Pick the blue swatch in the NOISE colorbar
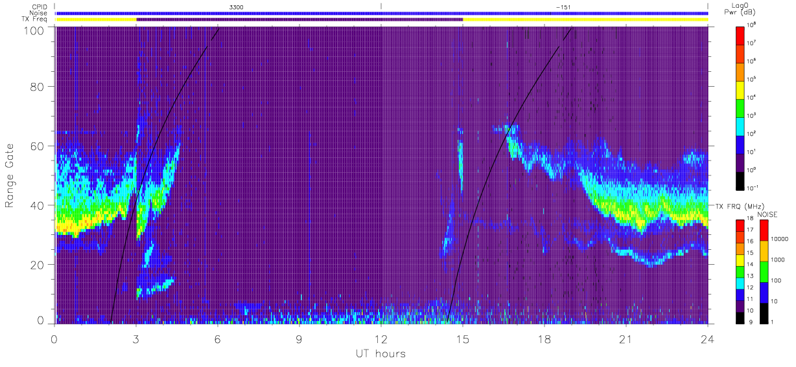Image resolution: width=796 pixels, height=367 pixels. click(764, 293)
